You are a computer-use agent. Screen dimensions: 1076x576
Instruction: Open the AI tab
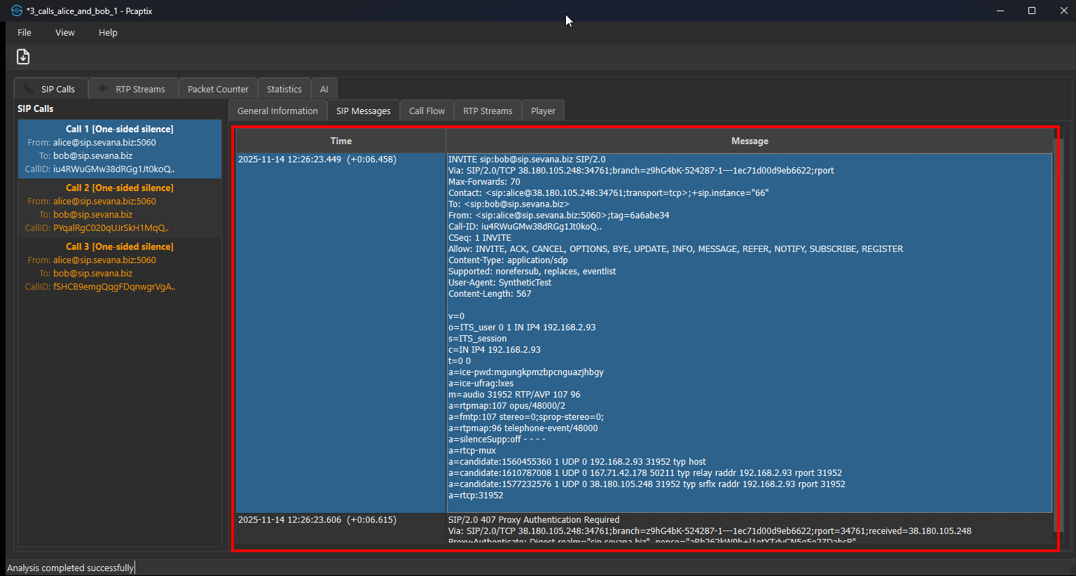point(324,89)
